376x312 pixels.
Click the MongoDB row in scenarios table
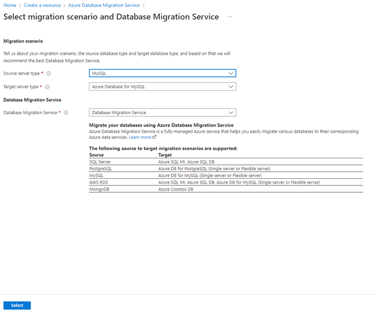[x=226, y=189]
